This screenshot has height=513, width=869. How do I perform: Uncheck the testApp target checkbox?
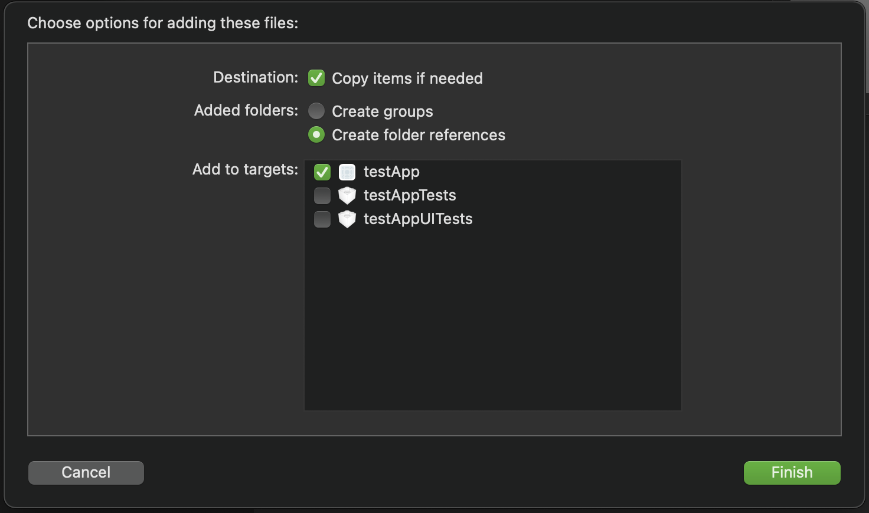322,172
